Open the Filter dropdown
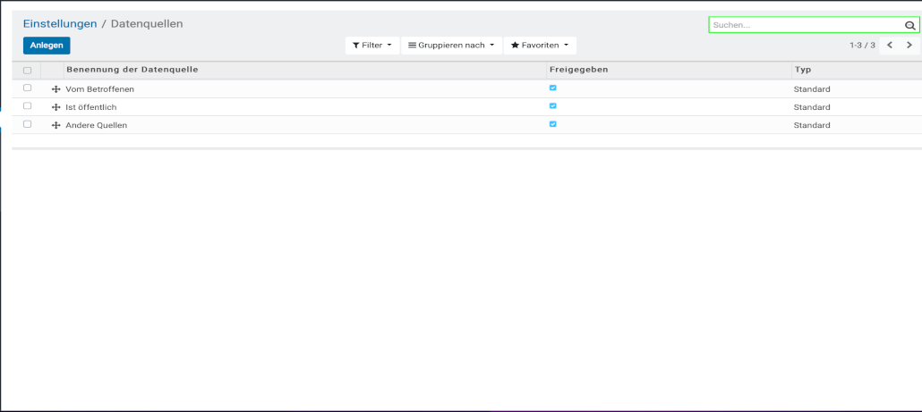 coord(371,45)
